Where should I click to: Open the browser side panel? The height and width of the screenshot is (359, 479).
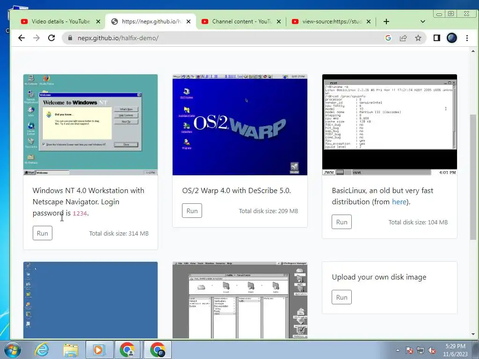pos(437,38)
